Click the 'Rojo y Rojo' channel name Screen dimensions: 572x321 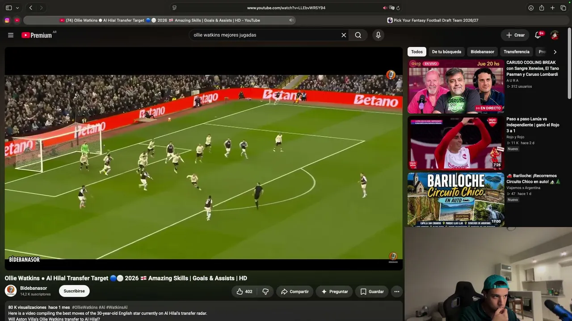point(515,137)
